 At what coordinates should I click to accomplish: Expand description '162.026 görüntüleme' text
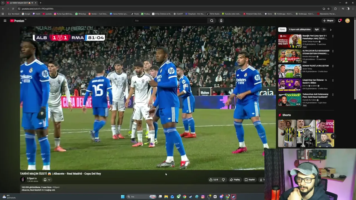pyautogui.click(x=31, y=187)
